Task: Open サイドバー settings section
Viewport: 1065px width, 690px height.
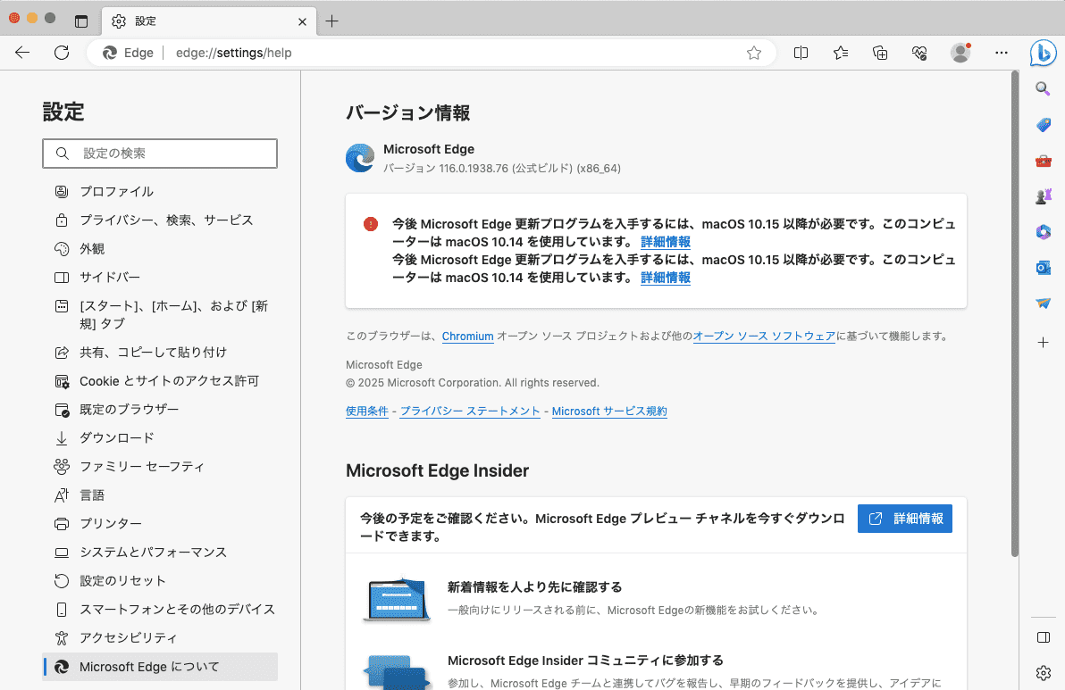Action: [x=160, y=277]
